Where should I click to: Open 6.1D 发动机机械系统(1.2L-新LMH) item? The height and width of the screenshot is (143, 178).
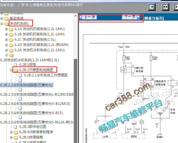(x=41, y=45)
